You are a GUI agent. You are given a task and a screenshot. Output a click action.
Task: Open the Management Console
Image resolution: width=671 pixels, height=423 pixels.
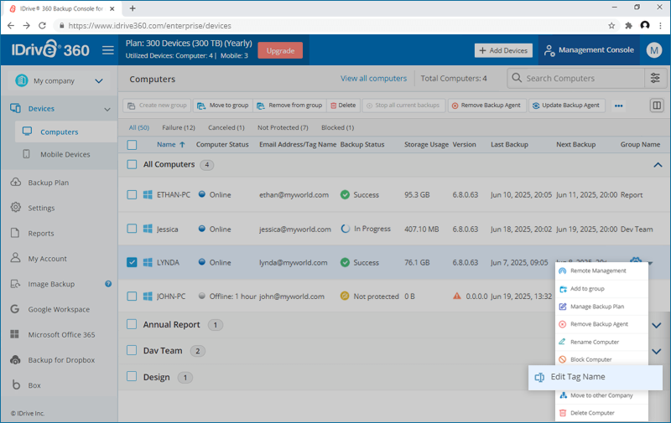point(589,50)
